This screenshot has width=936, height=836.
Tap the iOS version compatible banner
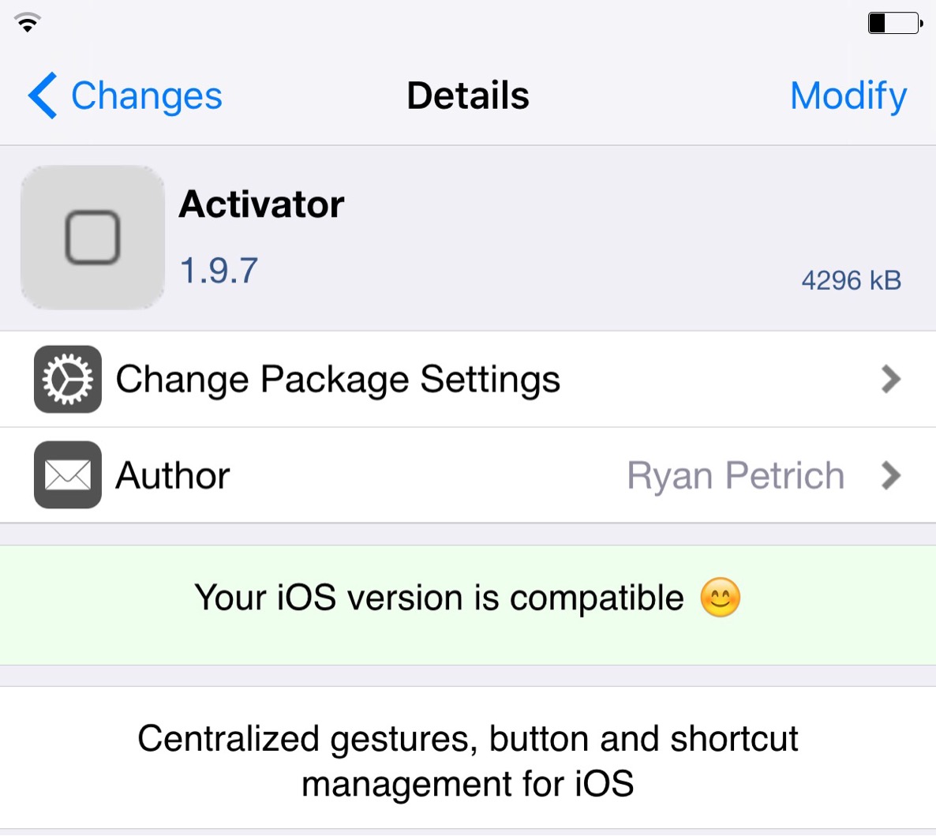pyautogui.click(x=468, y=605)
